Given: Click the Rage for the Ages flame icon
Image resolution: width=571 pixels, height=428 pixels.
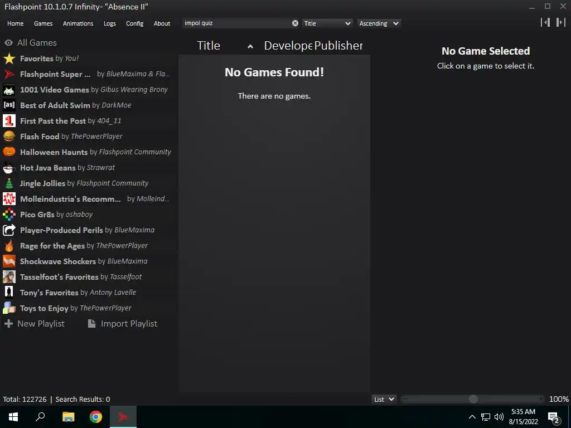Looking at the screenshot, I should [x=9, y=246].
